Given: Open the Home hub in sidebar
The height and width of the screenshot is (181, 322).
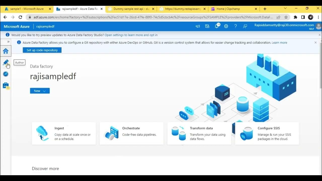Looking at the screenshot, I should point(6,51).
